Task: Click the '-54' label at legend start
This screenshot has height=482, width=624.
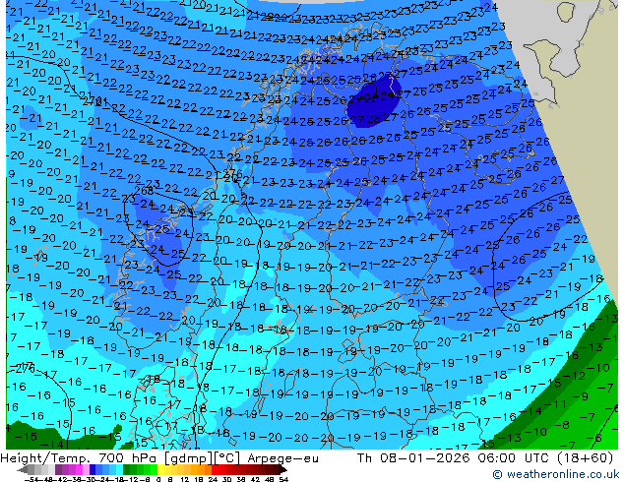Action: pos(31,480)
